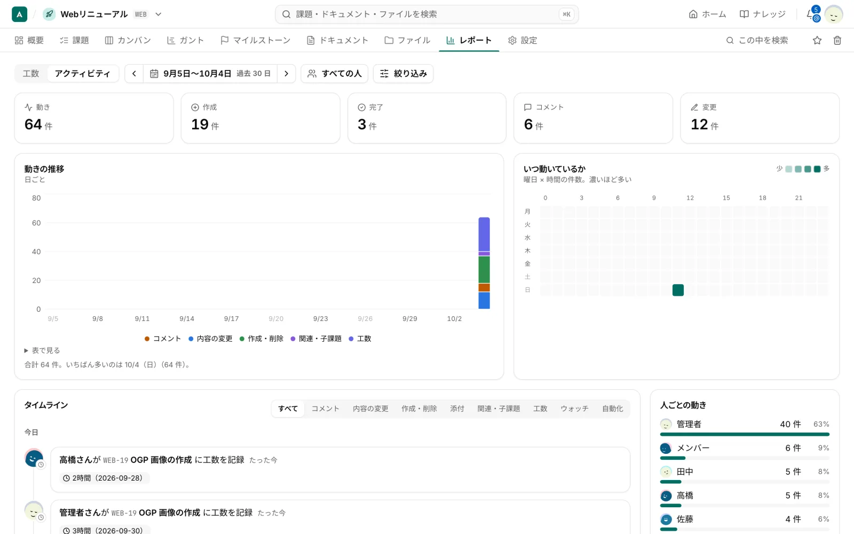
Task: Filter timeline by ウォッチ
Action: click(574, 409)
